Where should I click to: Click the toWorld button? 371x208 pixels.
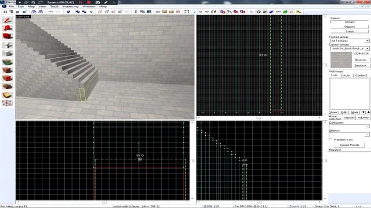(x=349, y=117)
